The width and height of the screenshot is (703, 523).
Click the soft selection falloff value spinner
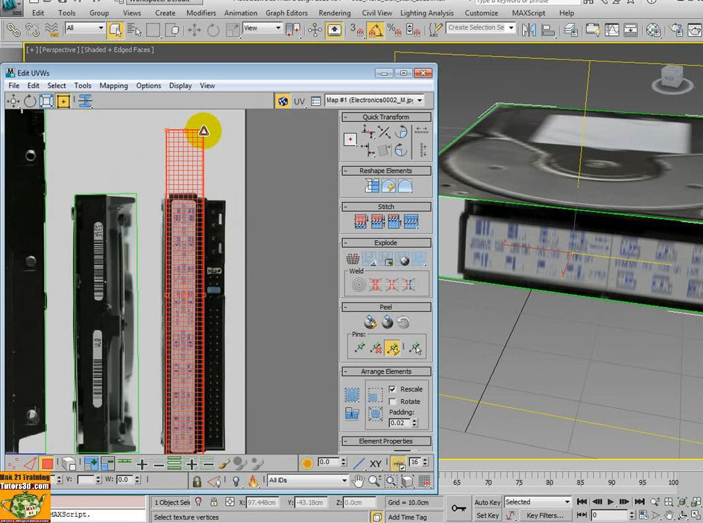[344, 461]
